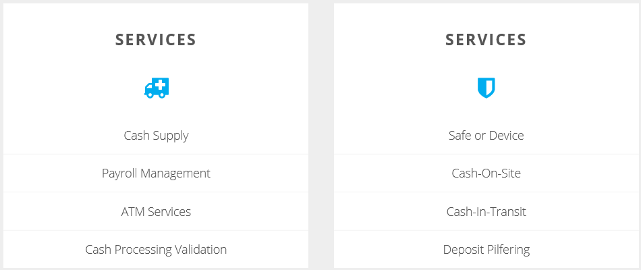Choose ATM Services from the list
Viewport: 641px width, 270px height.
pyautogui.click(x=156, y=212)
